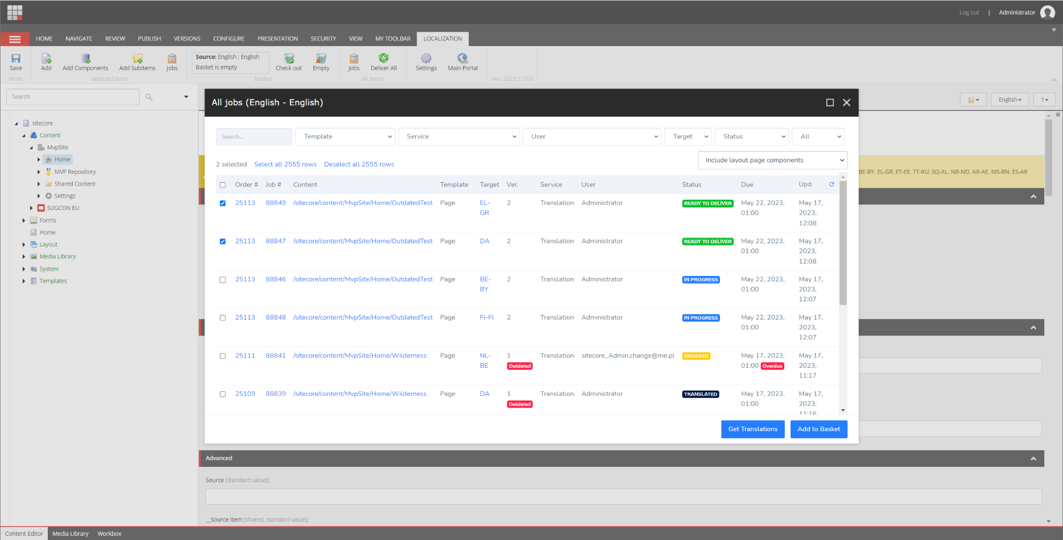Close the All jobs dialog
The image size is (1063, 540).
(x=847, y=103)
